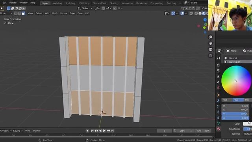
Task: Open Material properties tab
Action: pyautogui.click(x=219, y=129)
